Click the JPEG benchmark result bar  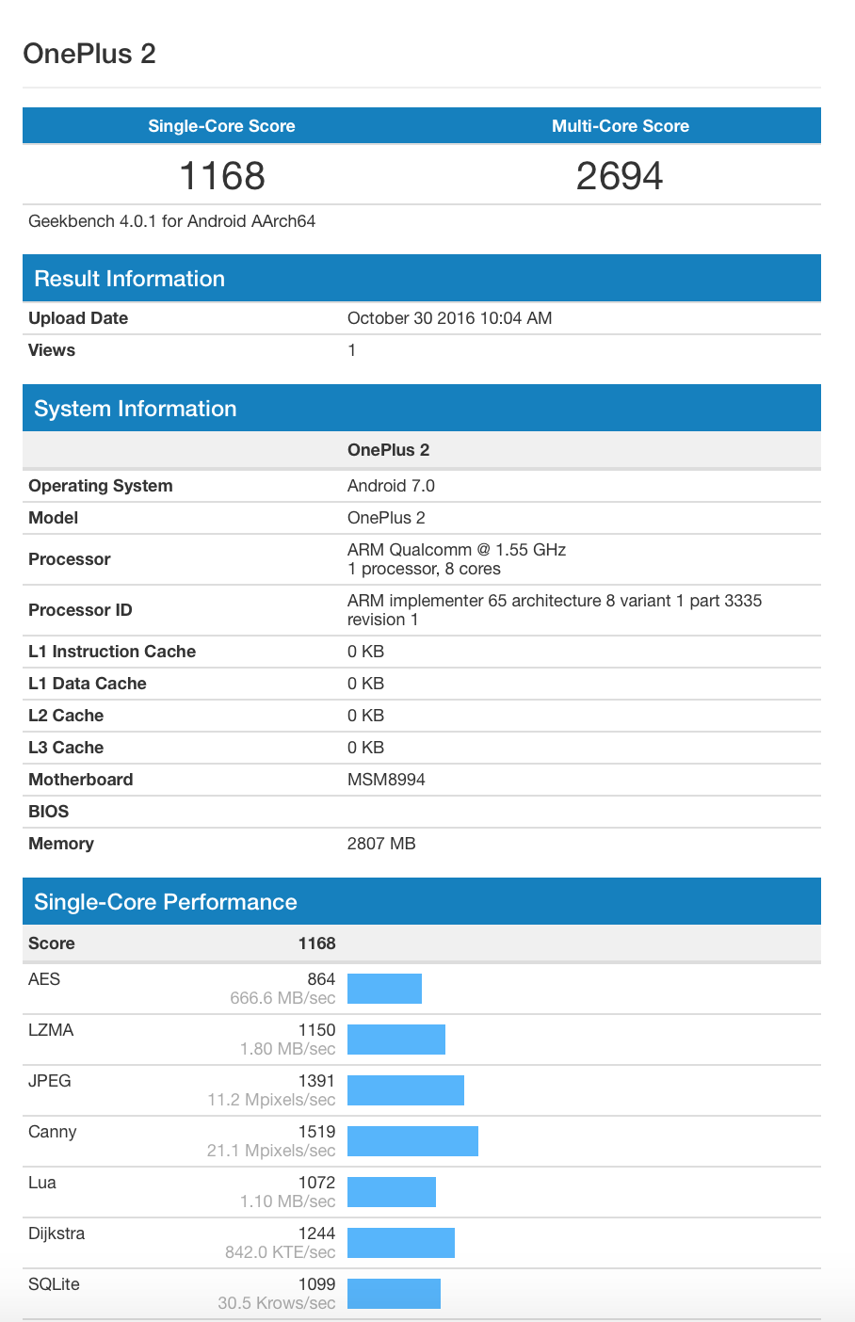(x=406, y=1090)
